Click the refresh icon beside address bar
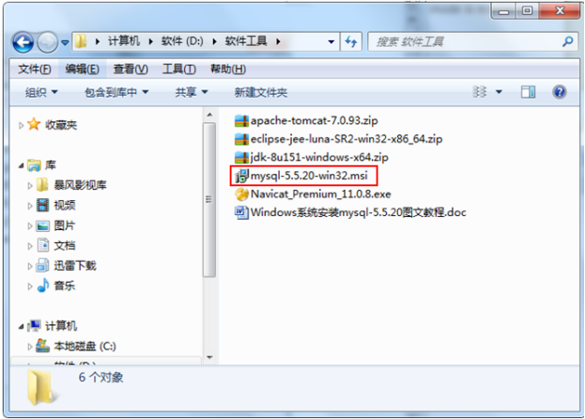The width and height of the screenshot is (585, 419). [x=350, y=41]
